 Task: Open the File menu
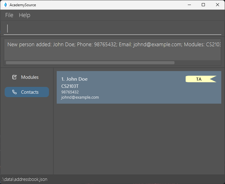9,15
